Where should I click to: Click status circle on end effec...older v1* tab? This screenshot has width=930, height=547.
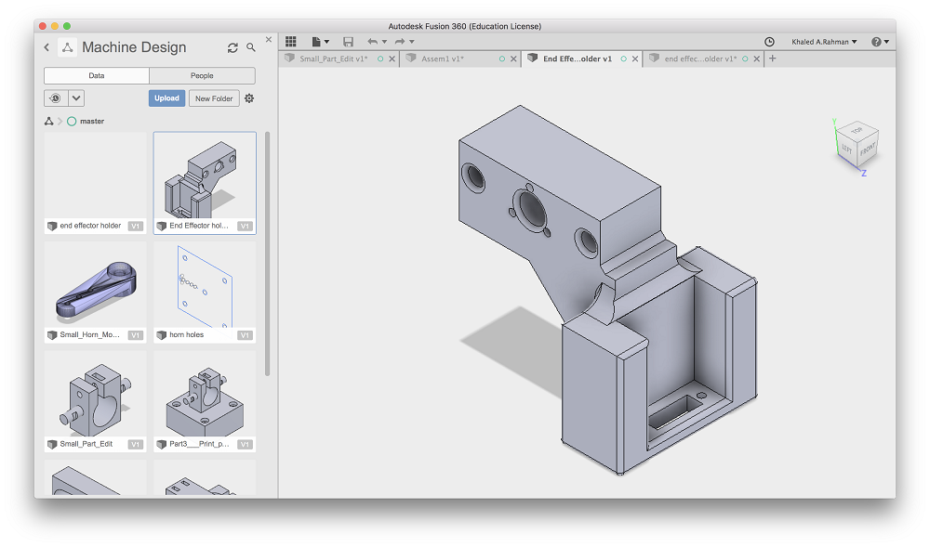(x=745, y=59)
